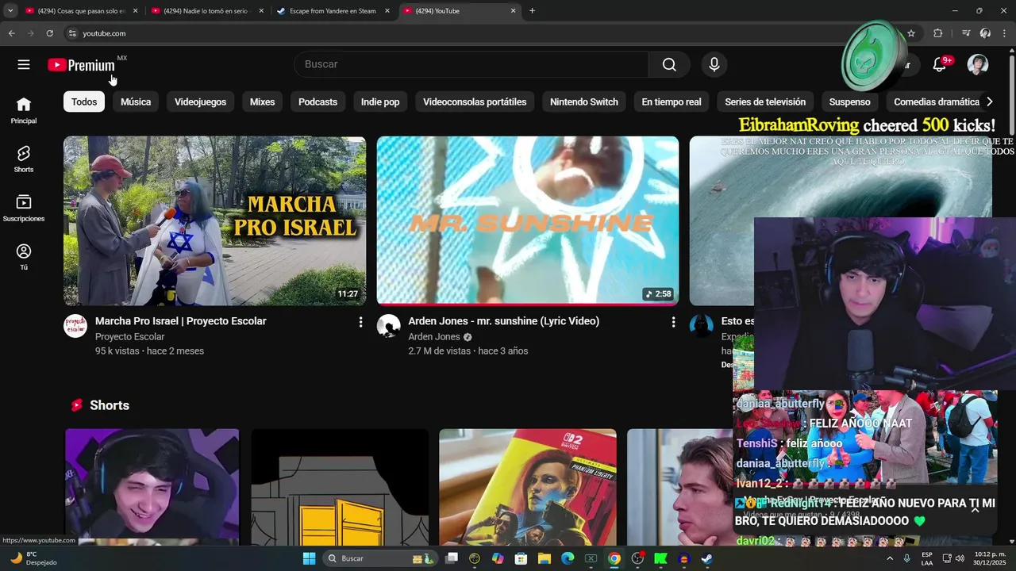Open Arden Jones mr. sunshine title
1016x571 pixels.
503,321
